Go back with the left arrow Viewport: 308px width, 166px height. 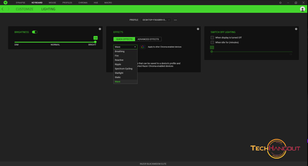pos(2,9)
